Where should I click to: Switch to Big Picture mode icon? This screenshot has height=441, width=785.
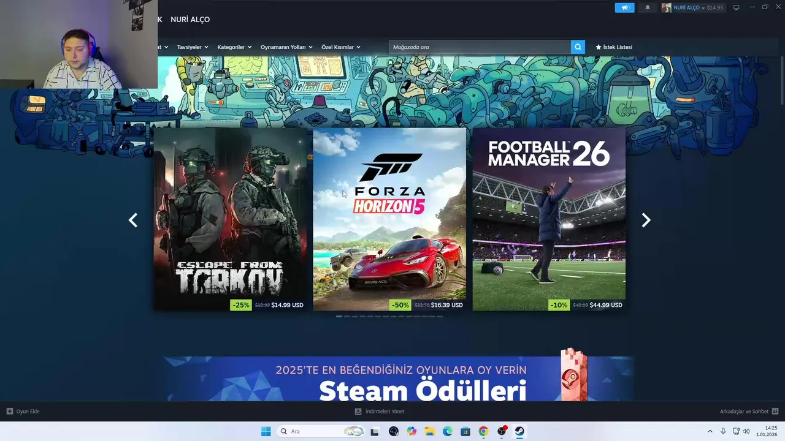pos(737,7)
